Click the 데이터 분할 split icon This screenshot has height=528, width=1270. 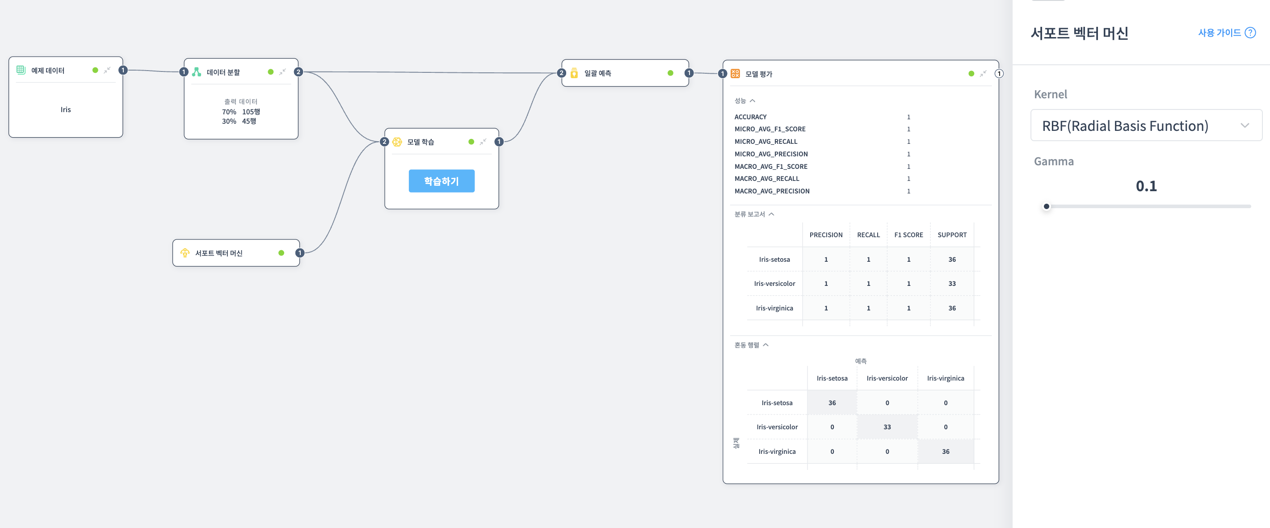point(196,72)
